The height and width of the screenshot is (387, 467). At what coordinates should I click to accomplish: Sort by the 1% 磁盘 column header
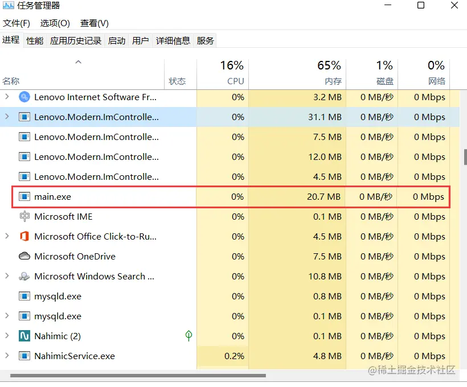(x=372, y=75)
